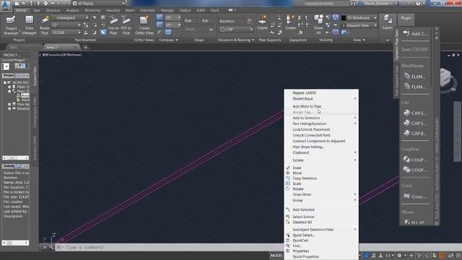
Task: Open the Unsaved View dropdown
Action: (x=359, y=26)
